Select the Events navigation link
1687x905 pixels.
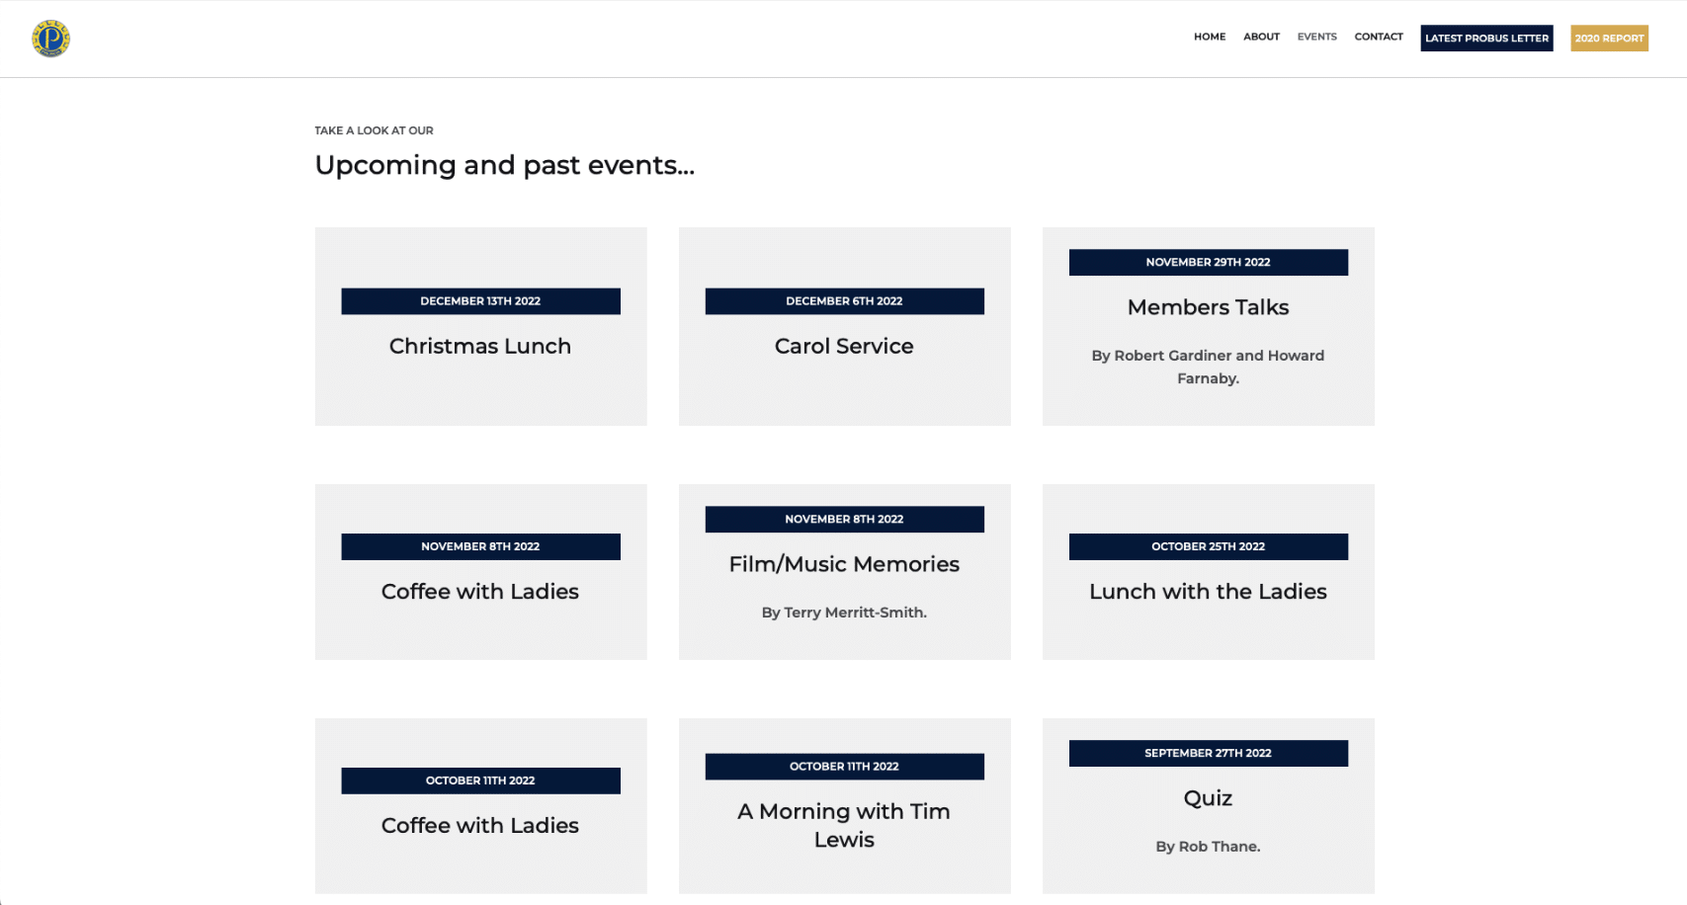(1316, 38)
